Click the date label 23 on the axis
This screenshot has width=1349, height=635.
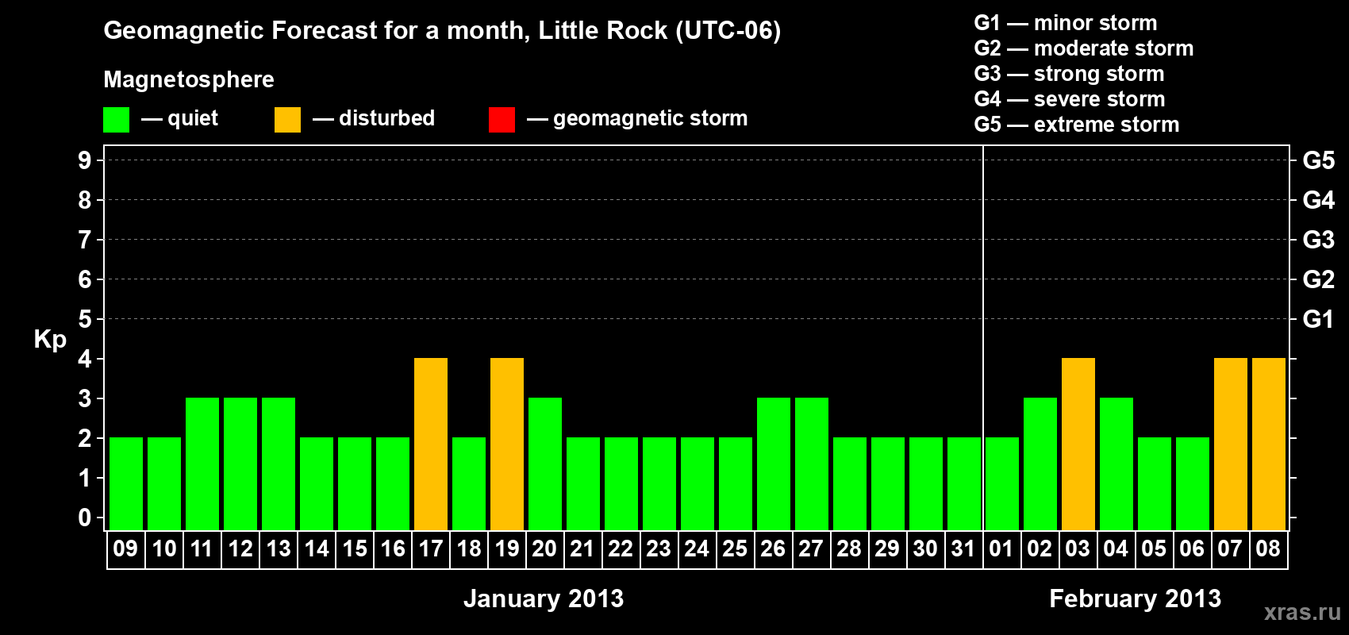tap(659, 549)
